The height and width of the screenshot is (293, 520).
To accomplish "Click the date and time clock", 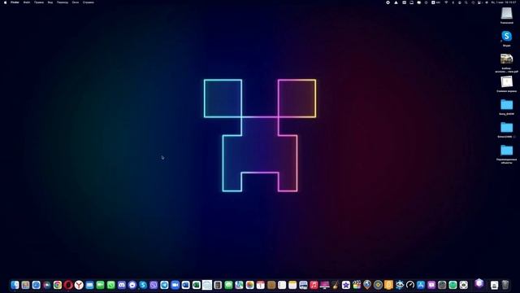I will (x=504, y=2).
